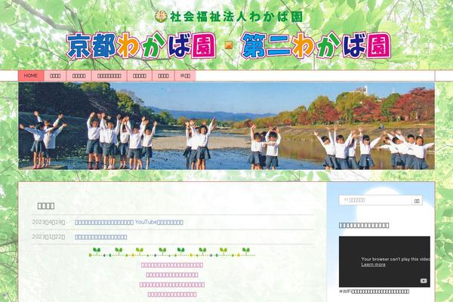Open the news link dated 2023 January 22
Screen dimensions: 453x302
click(101, 237)
